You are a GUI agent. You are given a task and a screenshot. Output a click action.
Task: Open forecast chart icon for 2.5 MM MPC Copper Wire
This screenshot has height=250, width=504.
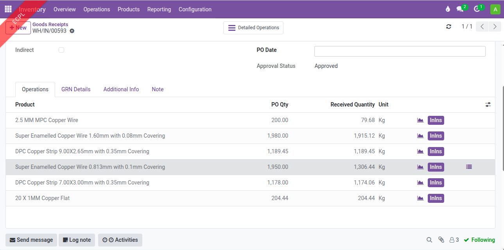420,120
